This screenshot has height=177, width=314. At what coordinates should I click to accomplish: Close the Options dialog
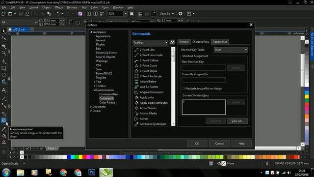coord(251,25)
